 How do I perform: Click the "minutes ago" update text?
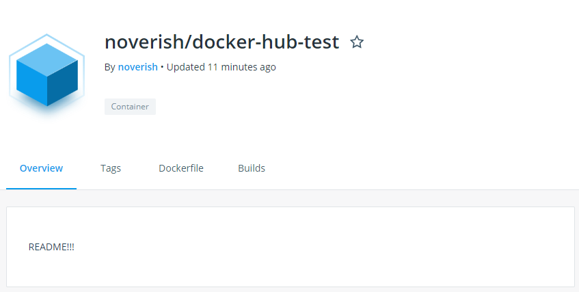(248, 67)
